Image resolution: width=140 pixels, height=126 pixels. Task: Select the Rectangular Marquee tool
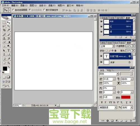tap(4, 23)
